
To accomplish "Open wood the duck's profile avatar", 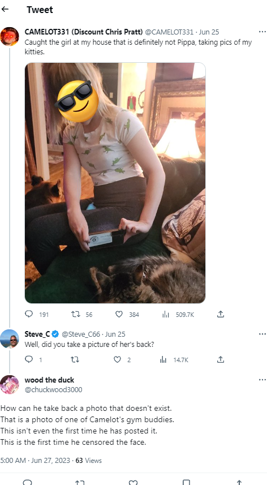I will [10, 384].
